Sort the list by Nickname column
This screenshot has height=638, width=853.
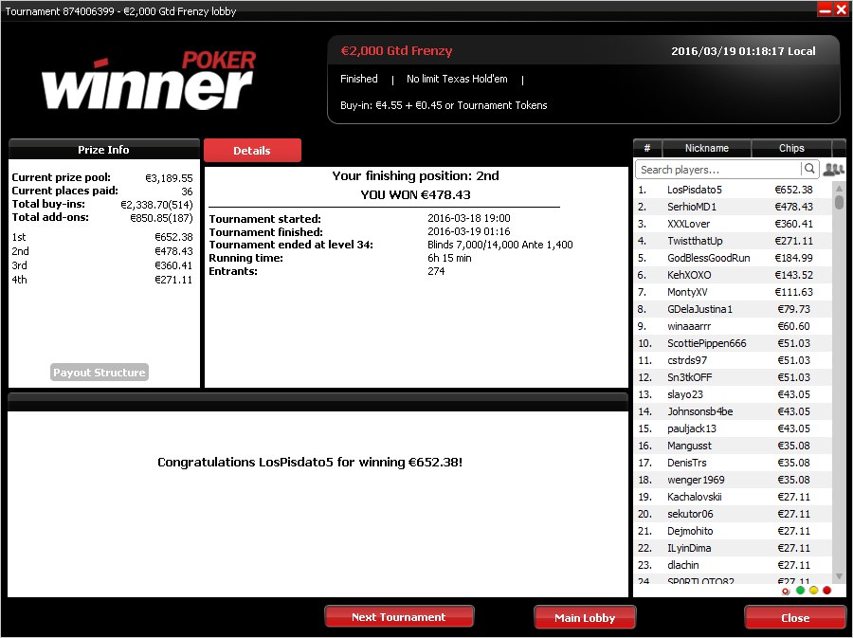point(707,148)
